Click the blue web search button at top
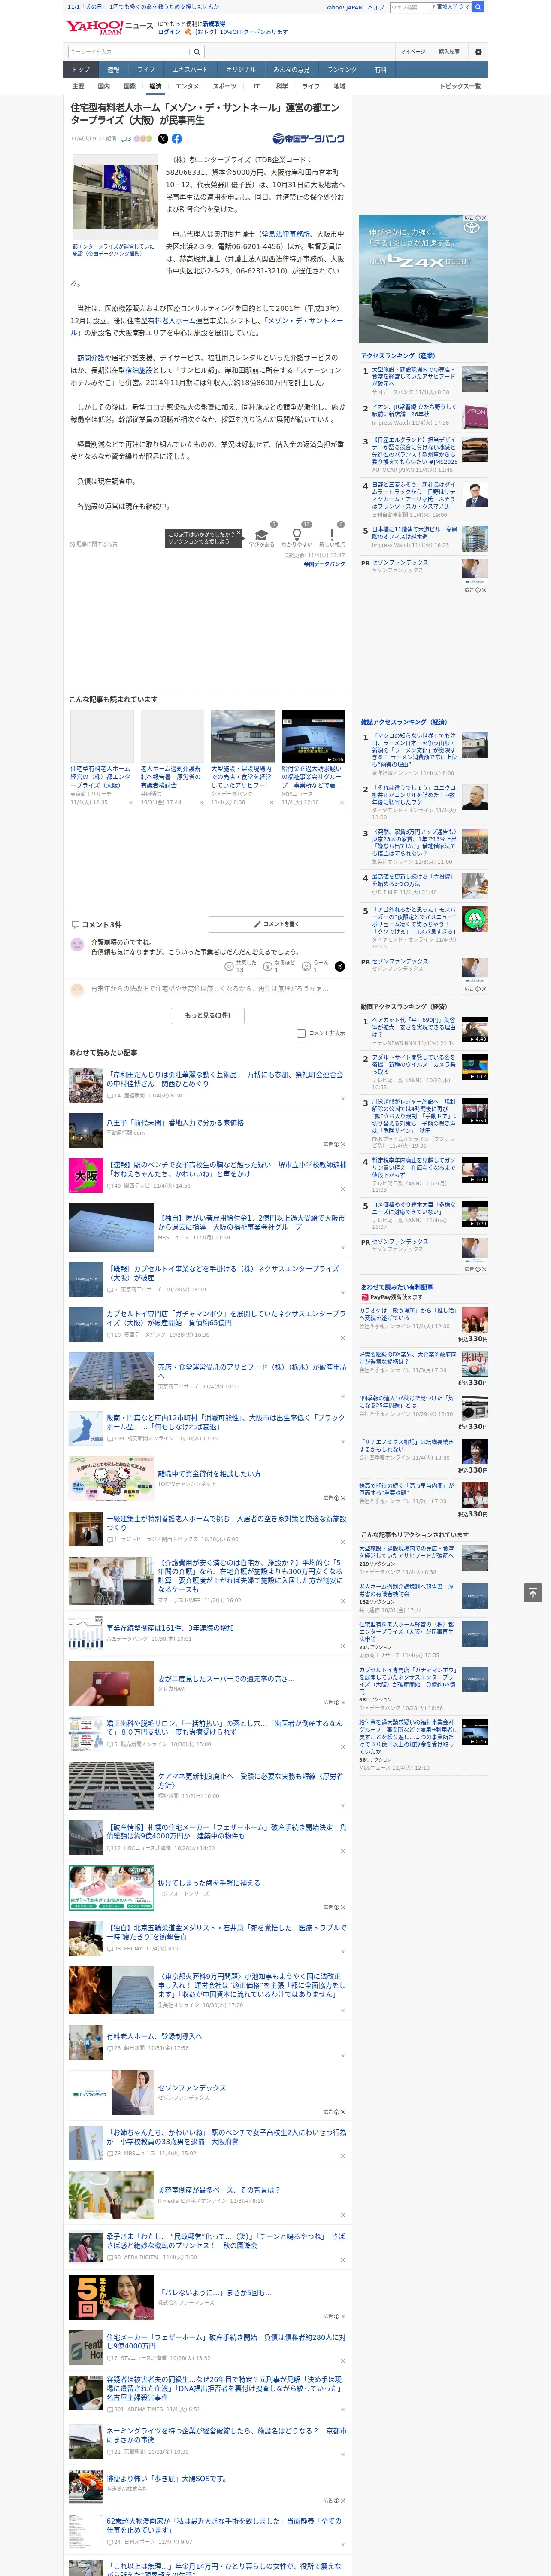The image size is (551, 2576). (x=478, y=7)
